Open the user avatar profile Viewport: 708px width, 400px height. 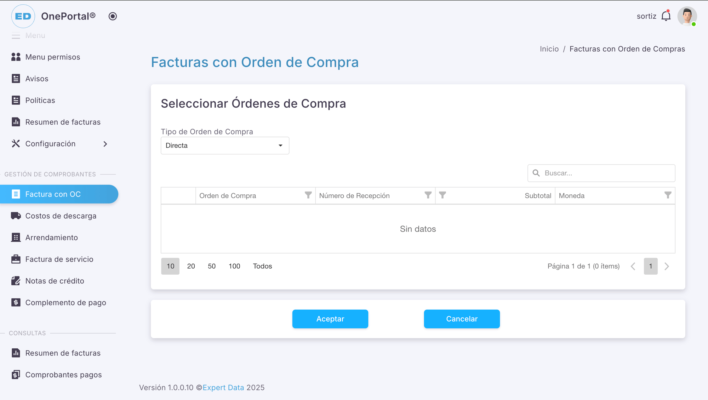[x=687, y=16]
